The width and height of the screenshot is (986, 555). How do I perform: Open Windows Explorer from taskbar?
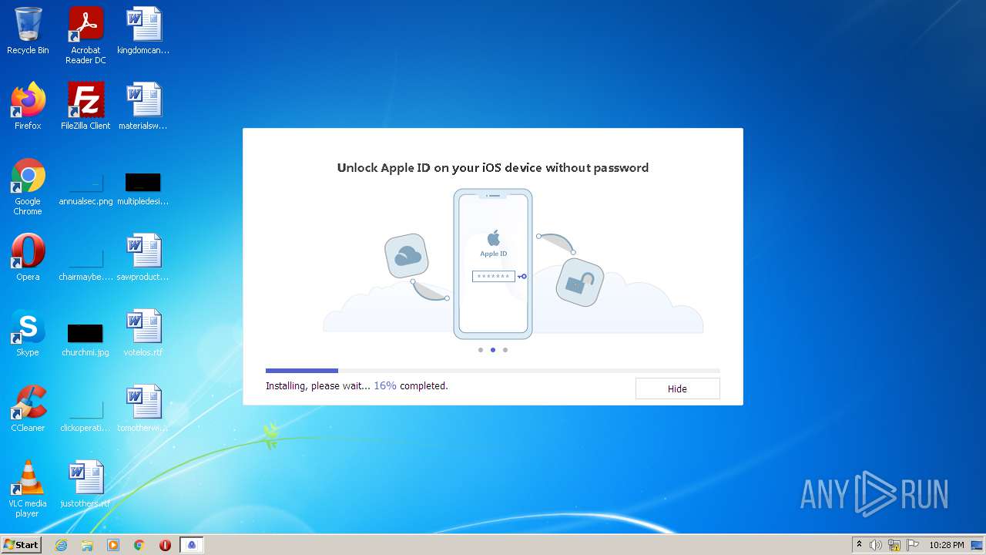[87, 545]
